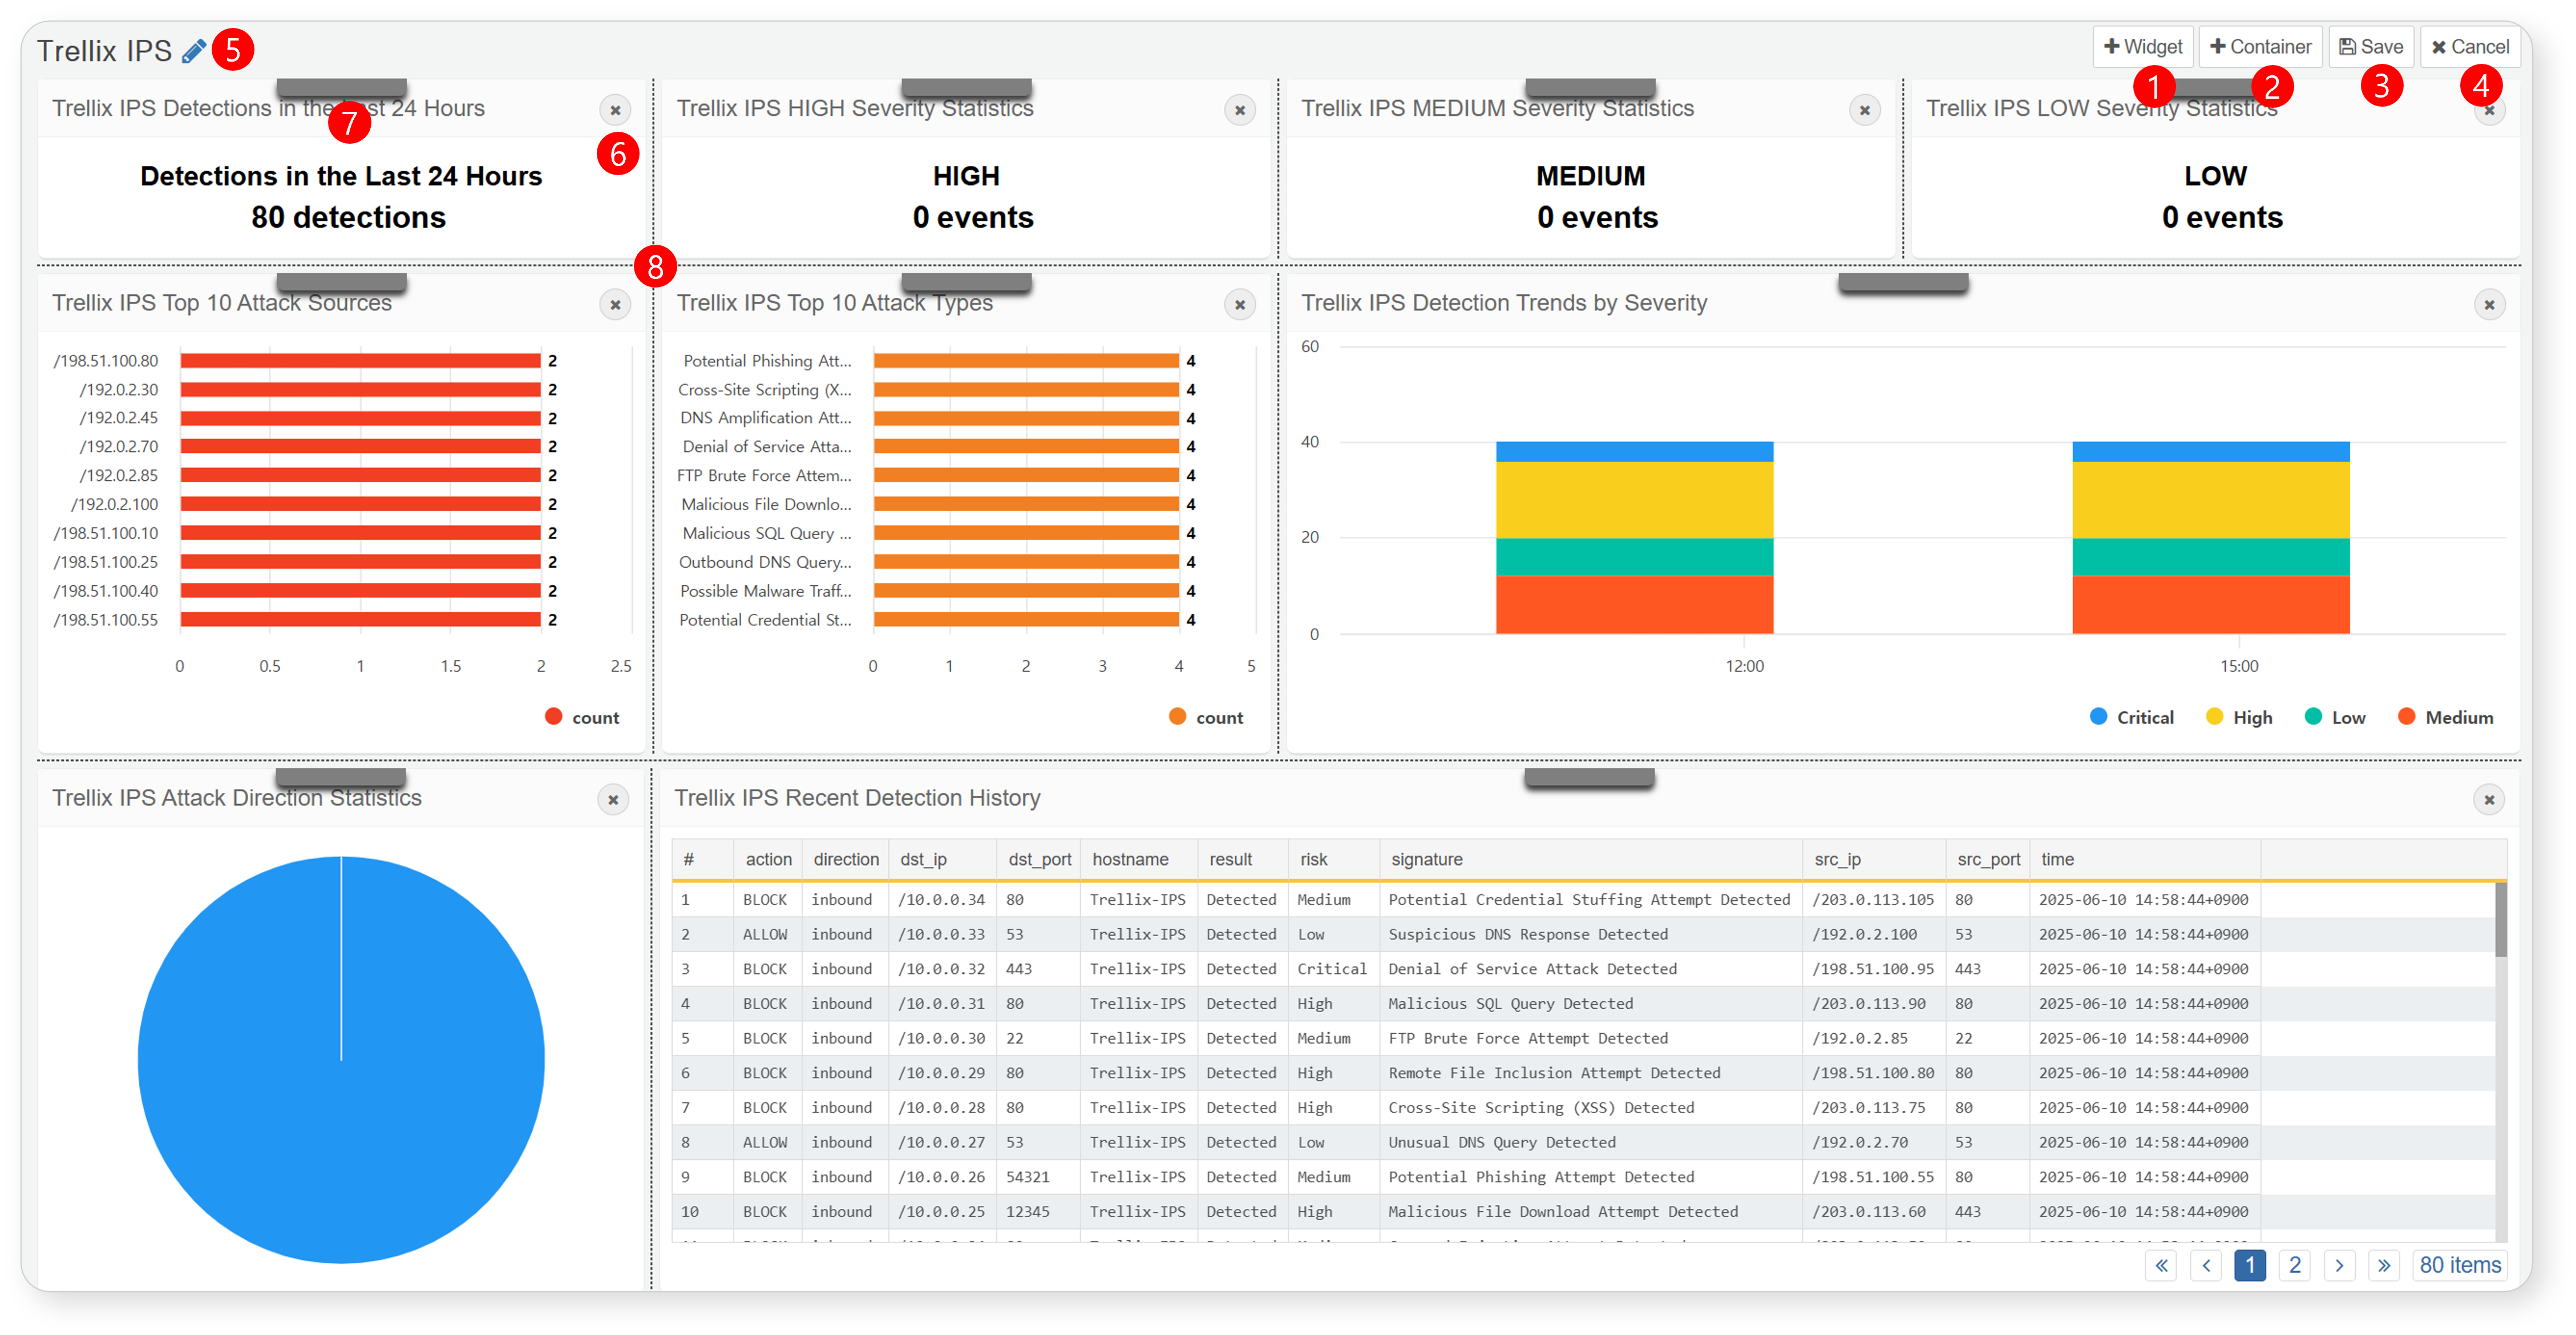Remove the MEDIUM Severity Statistics widget
Image resolution: width=2576 pixels, height=1335 pixels.
1864,110
